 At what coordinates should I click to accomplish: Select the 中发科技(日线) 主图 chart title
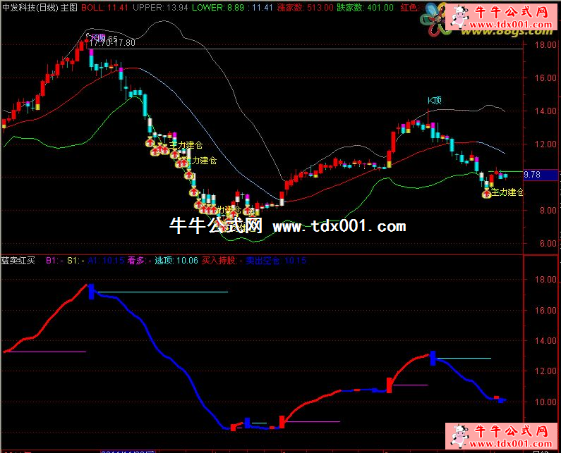click(x=39, y=8)
